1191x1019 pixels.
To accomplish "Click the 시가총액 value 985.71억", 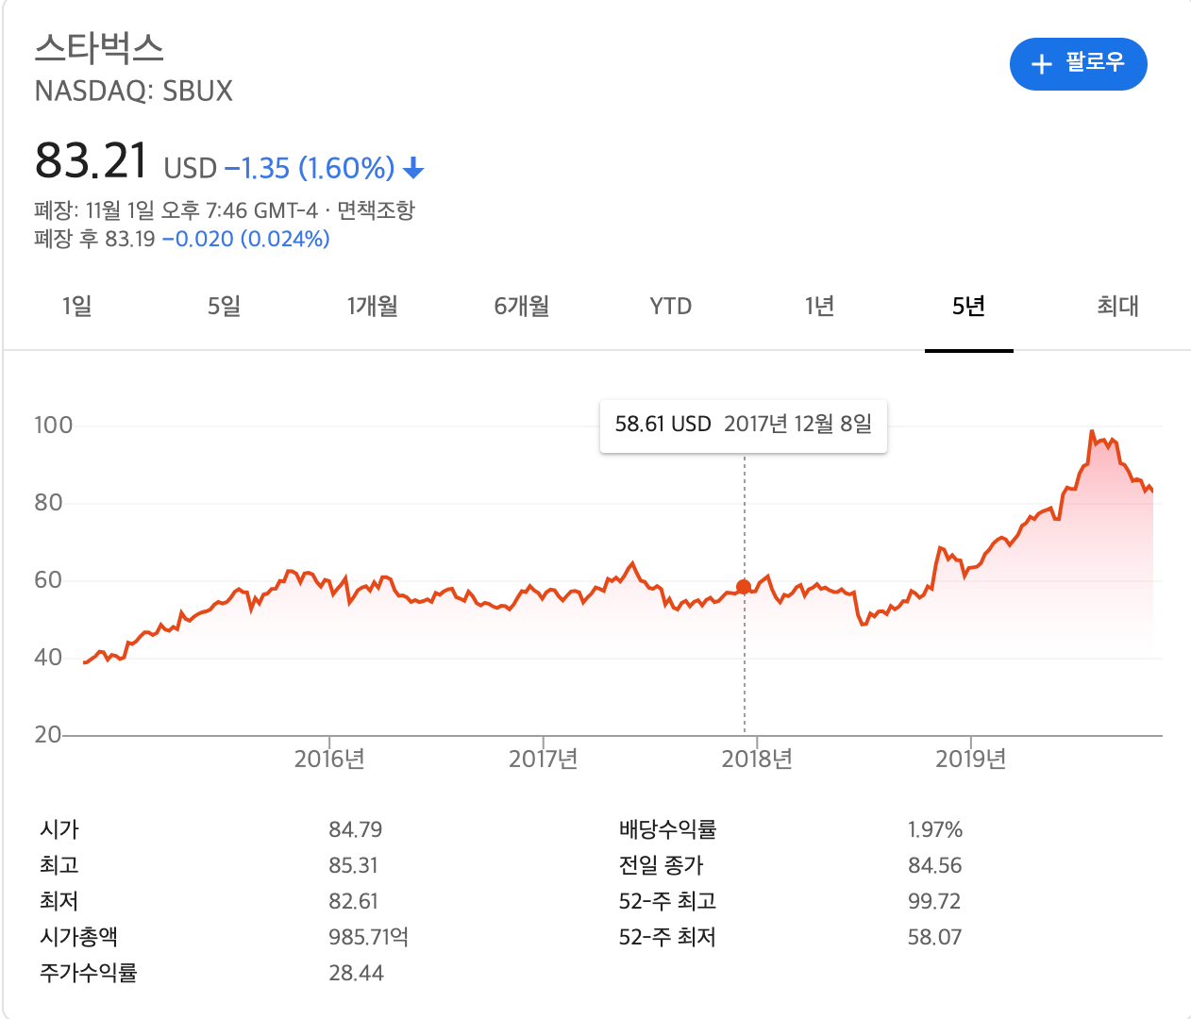I will click(x=368, y=937).
